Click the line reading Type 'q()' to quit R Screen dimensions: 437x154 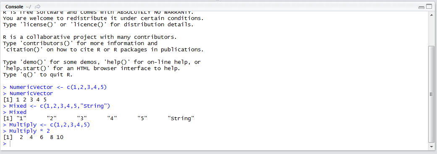point(38,75)
